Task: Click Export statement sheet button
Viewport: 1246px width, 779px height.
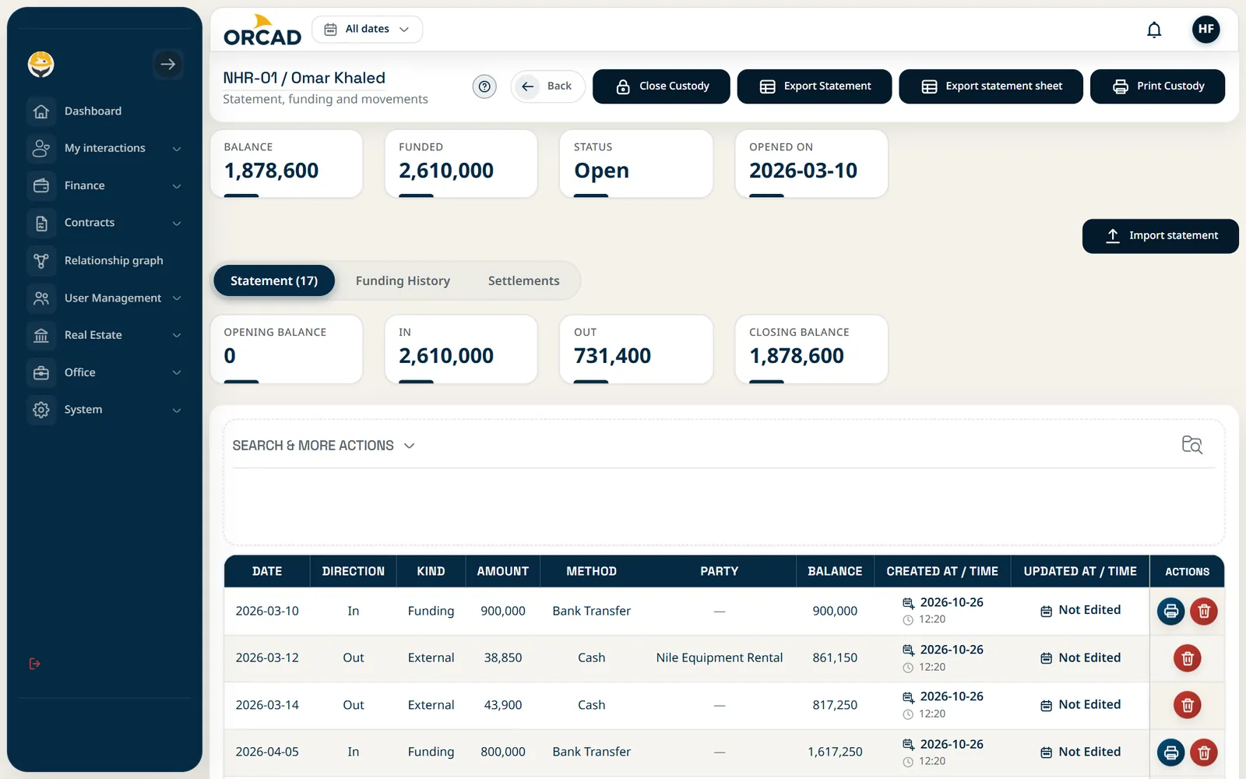Action: coord(991,86)
